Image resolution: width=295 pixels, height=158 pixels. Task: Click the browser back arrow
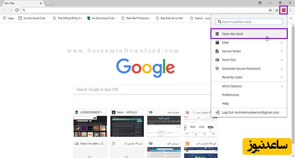pyautogui.click(x=5, y=10)
